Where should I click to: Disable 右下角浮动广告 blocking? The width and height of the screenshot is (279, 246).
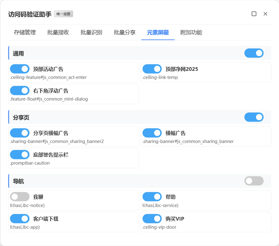pyautogui.click(x=20, y=91)
